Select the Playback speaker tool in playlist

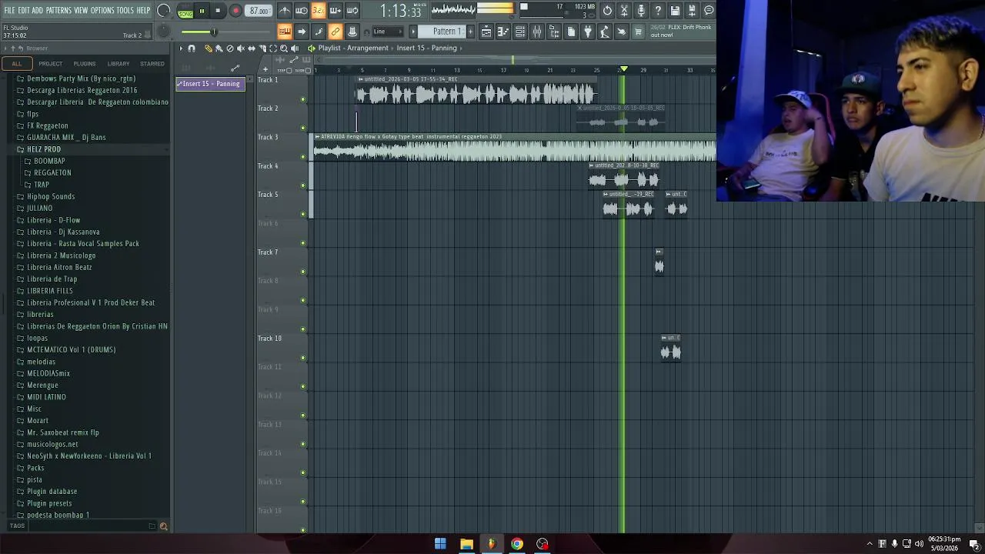pyautogui.click(x=295, y=48)
